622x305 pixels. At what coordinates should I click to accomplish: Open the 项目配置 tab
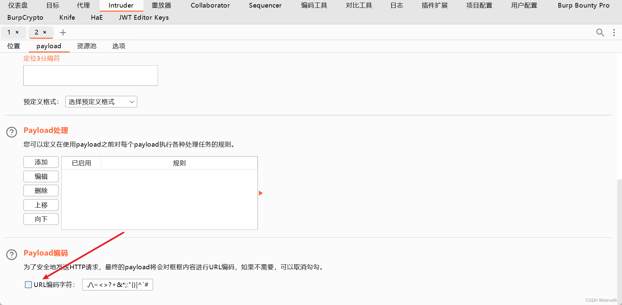click(x=479, y=6)
